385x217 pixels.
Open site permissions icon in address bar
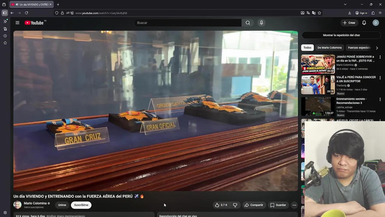(68, 13)
